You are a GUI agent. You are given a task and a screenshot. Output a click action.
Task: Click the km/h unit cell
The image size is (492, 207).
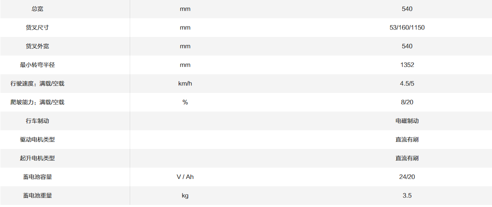coord(185,83)
